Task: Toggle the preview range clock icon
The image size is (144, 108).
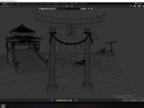Action: point(131,100)
